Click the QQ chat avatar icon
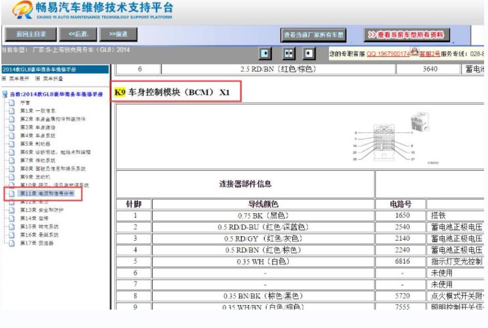 tap(414, 51)
